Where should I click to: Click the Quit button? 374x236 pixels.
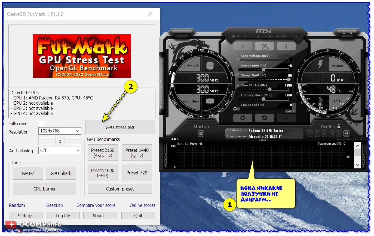coord(138,216)
